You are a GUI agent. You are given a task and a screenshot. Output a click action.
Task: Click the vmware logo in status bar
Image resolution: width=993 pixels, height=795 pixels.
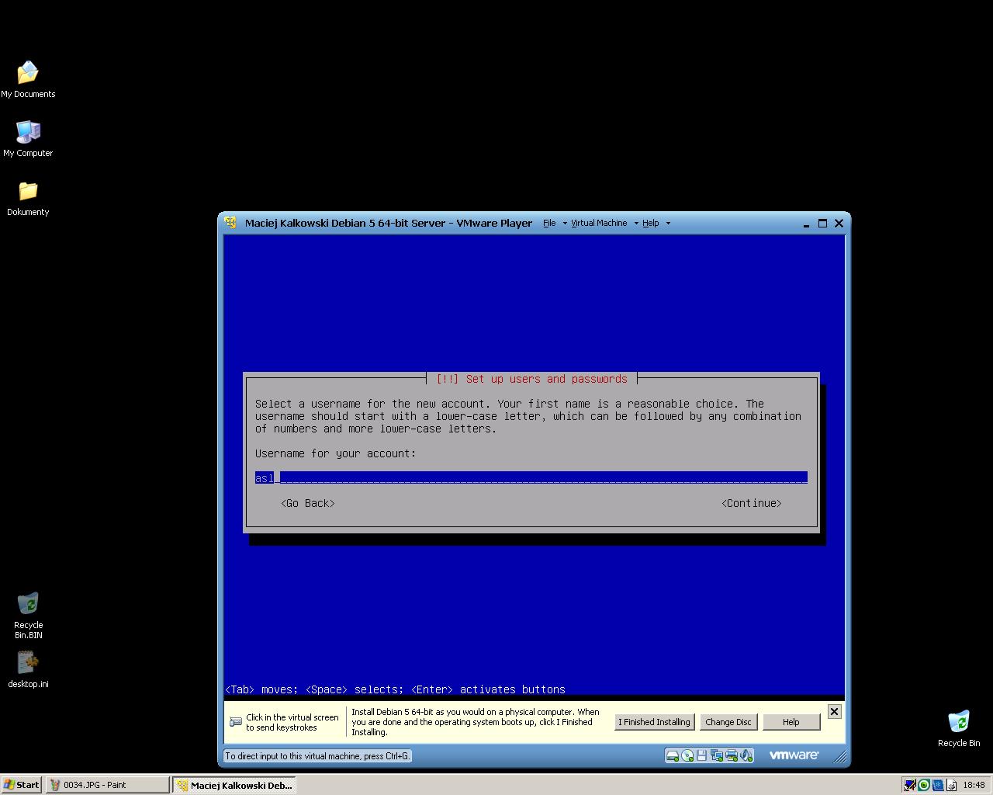point(794,755)
